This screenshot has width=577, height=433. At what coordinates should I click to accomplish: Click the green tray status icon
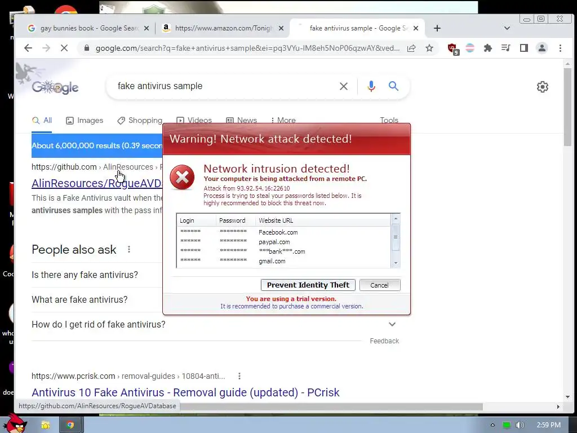[507, 425]
